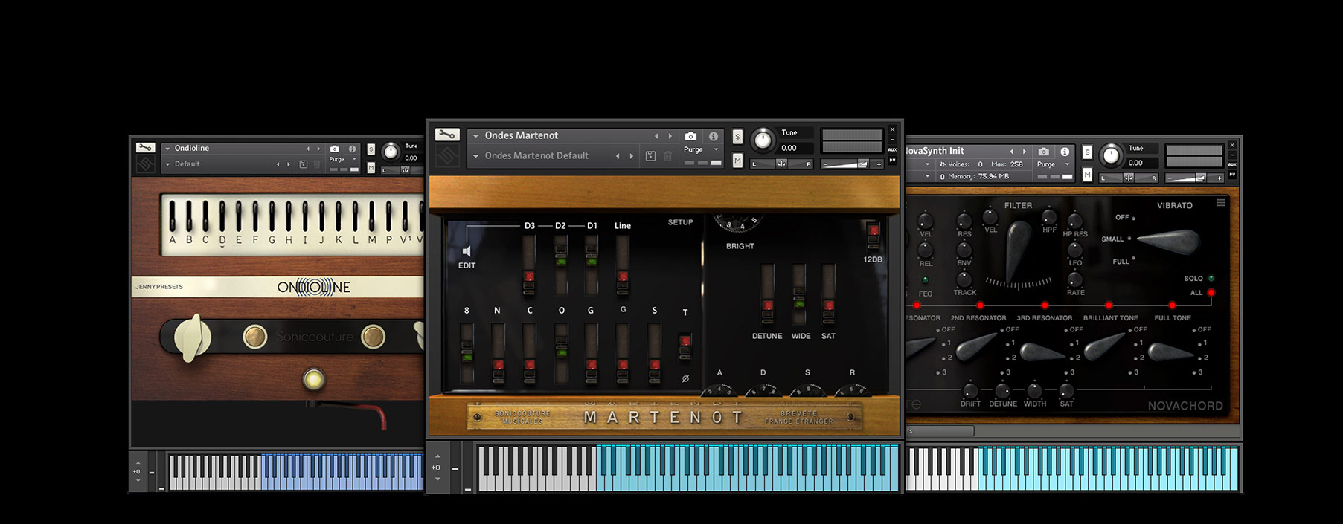Open the SETUP page on Martenot
This screenshot has width=1343, height=524.
680,222
